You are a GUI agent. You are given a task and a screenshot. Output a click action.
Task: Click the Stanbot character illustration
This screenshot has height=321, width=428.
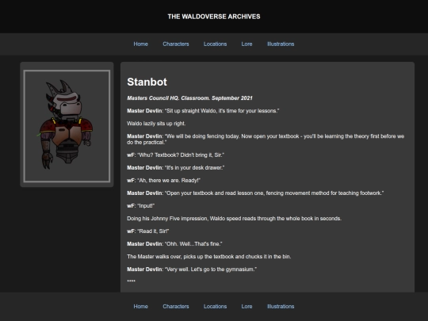[x=67, y=126]
